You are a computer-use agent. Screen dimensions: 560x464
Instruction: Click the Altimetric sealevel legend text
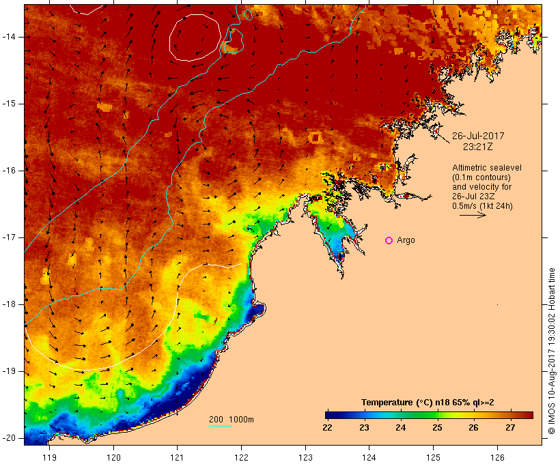[x=487, y=168]
